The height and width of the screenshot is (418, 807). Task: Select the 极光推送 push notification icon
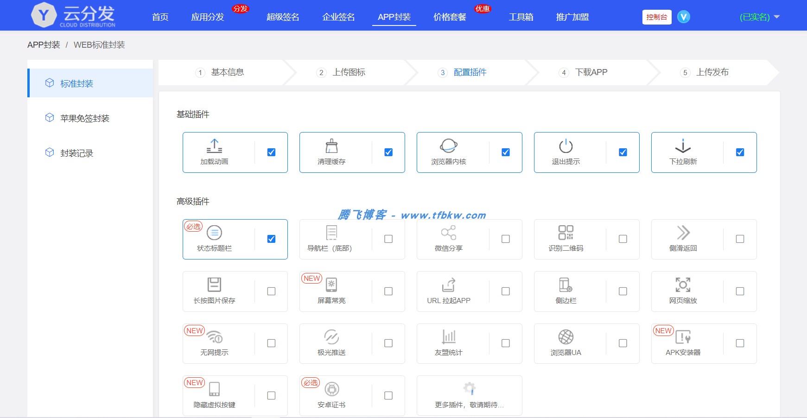pos(332,337)
